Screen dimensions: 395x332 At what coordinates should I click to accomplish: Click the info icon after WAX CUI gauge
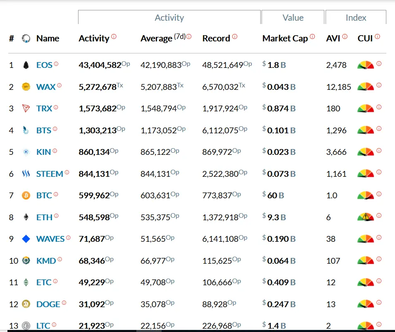(x=379, y=85)
